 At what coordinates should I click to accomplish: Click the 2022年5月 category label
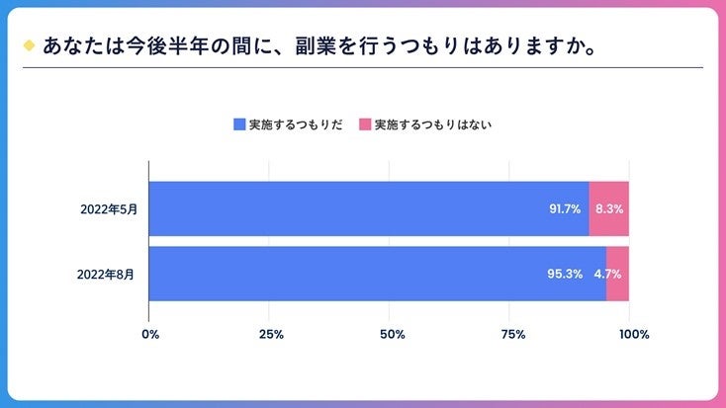[107, 208]
